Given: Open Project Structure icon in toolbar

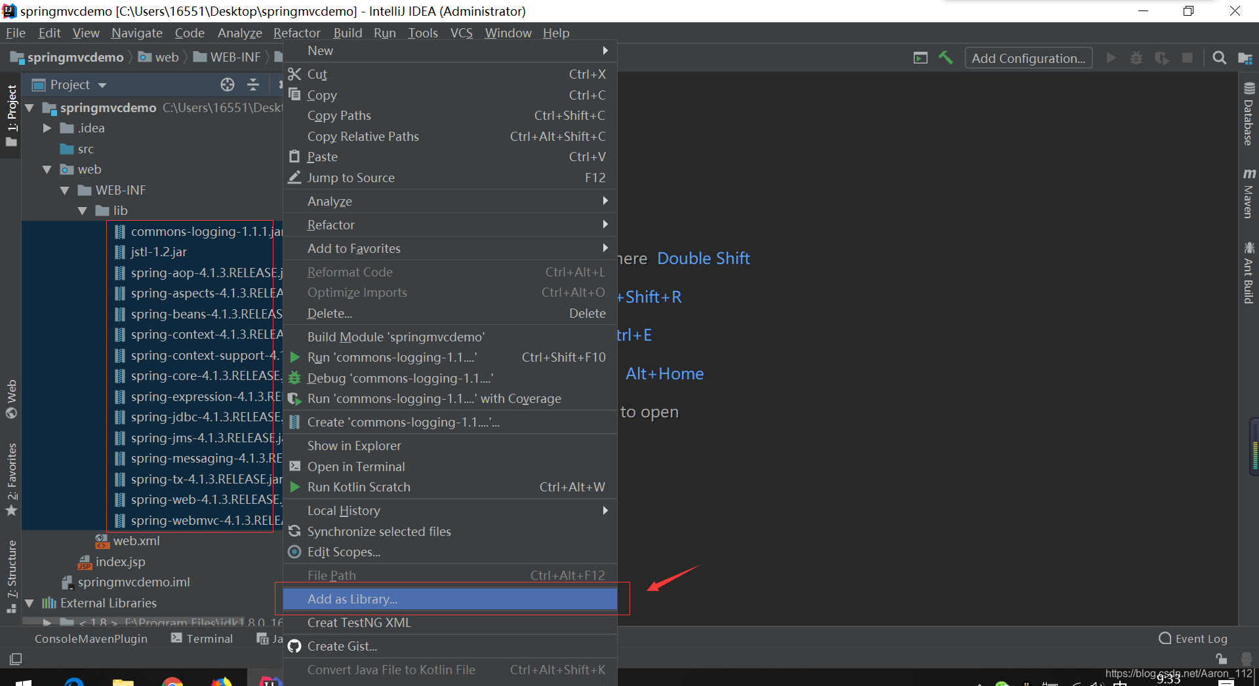Looking at the screenshot, I should pos(1245,58).
